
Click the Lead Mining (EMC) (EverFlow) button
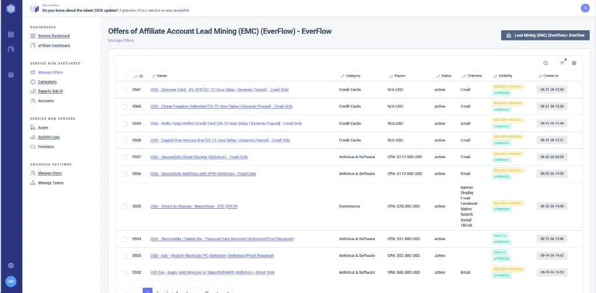point(545,35)
